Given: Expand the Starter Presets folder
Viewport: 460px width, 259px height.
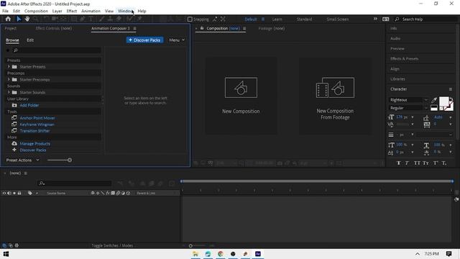Looking at the screenshot, I should pos(9,67).
